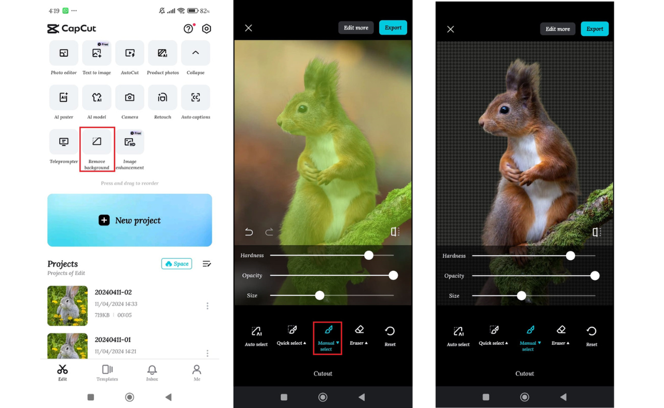Undo the last selection stroke
This screenshot has height=408, width=664.
249,232
